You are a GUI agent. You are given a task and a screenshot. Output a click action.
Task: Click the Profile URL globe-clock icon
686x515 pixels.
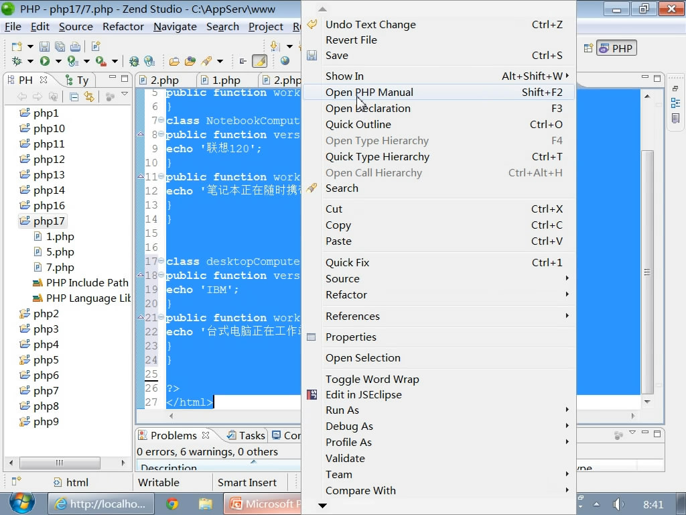coord(149,61)
